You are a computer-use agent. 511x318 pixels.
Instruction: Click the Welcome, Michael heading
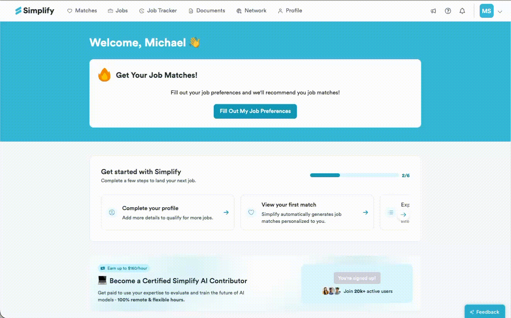pos(145,43)
